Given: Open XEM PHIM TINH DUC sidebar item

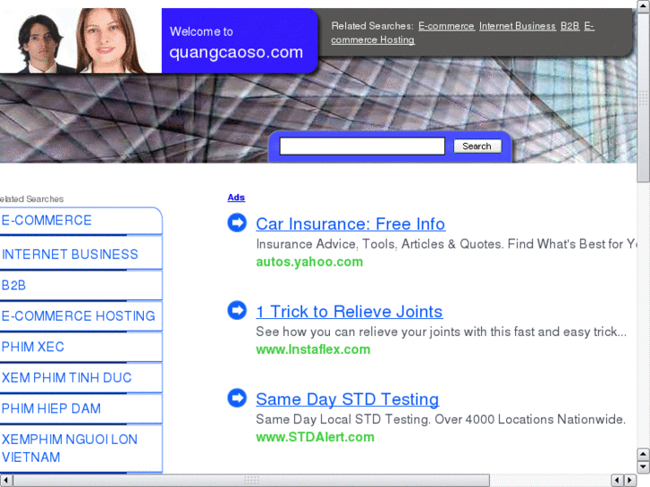Looking at the screenshot, I should pos(80,378).
